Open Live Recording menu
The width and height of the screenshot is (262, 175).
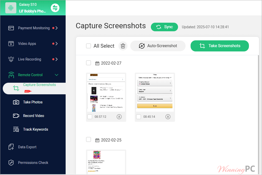pos(33,59)
